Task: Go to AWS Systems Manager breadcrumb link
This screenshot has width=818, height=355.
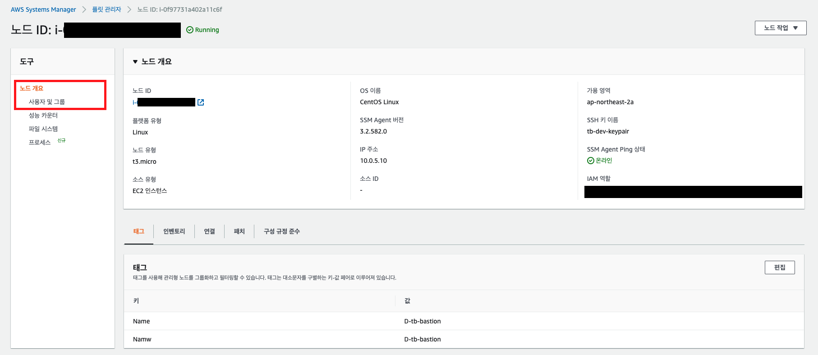Action: [43, 9]
